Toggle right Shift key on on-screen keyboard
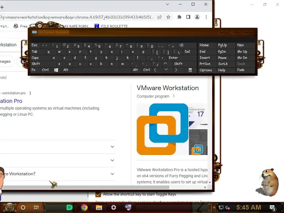The height and width of the screenshot is (213, 284). [x=184, y=64]
